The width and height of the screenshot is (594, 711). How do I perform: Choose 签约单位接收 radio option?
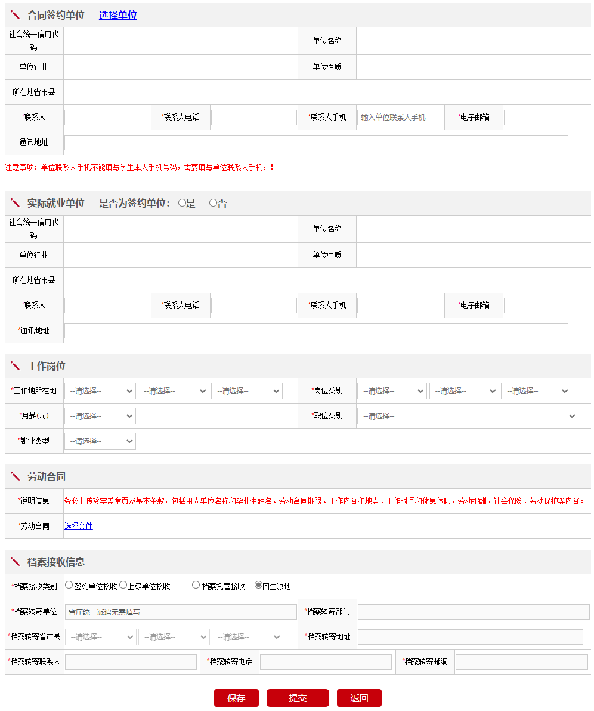(69, 586)
